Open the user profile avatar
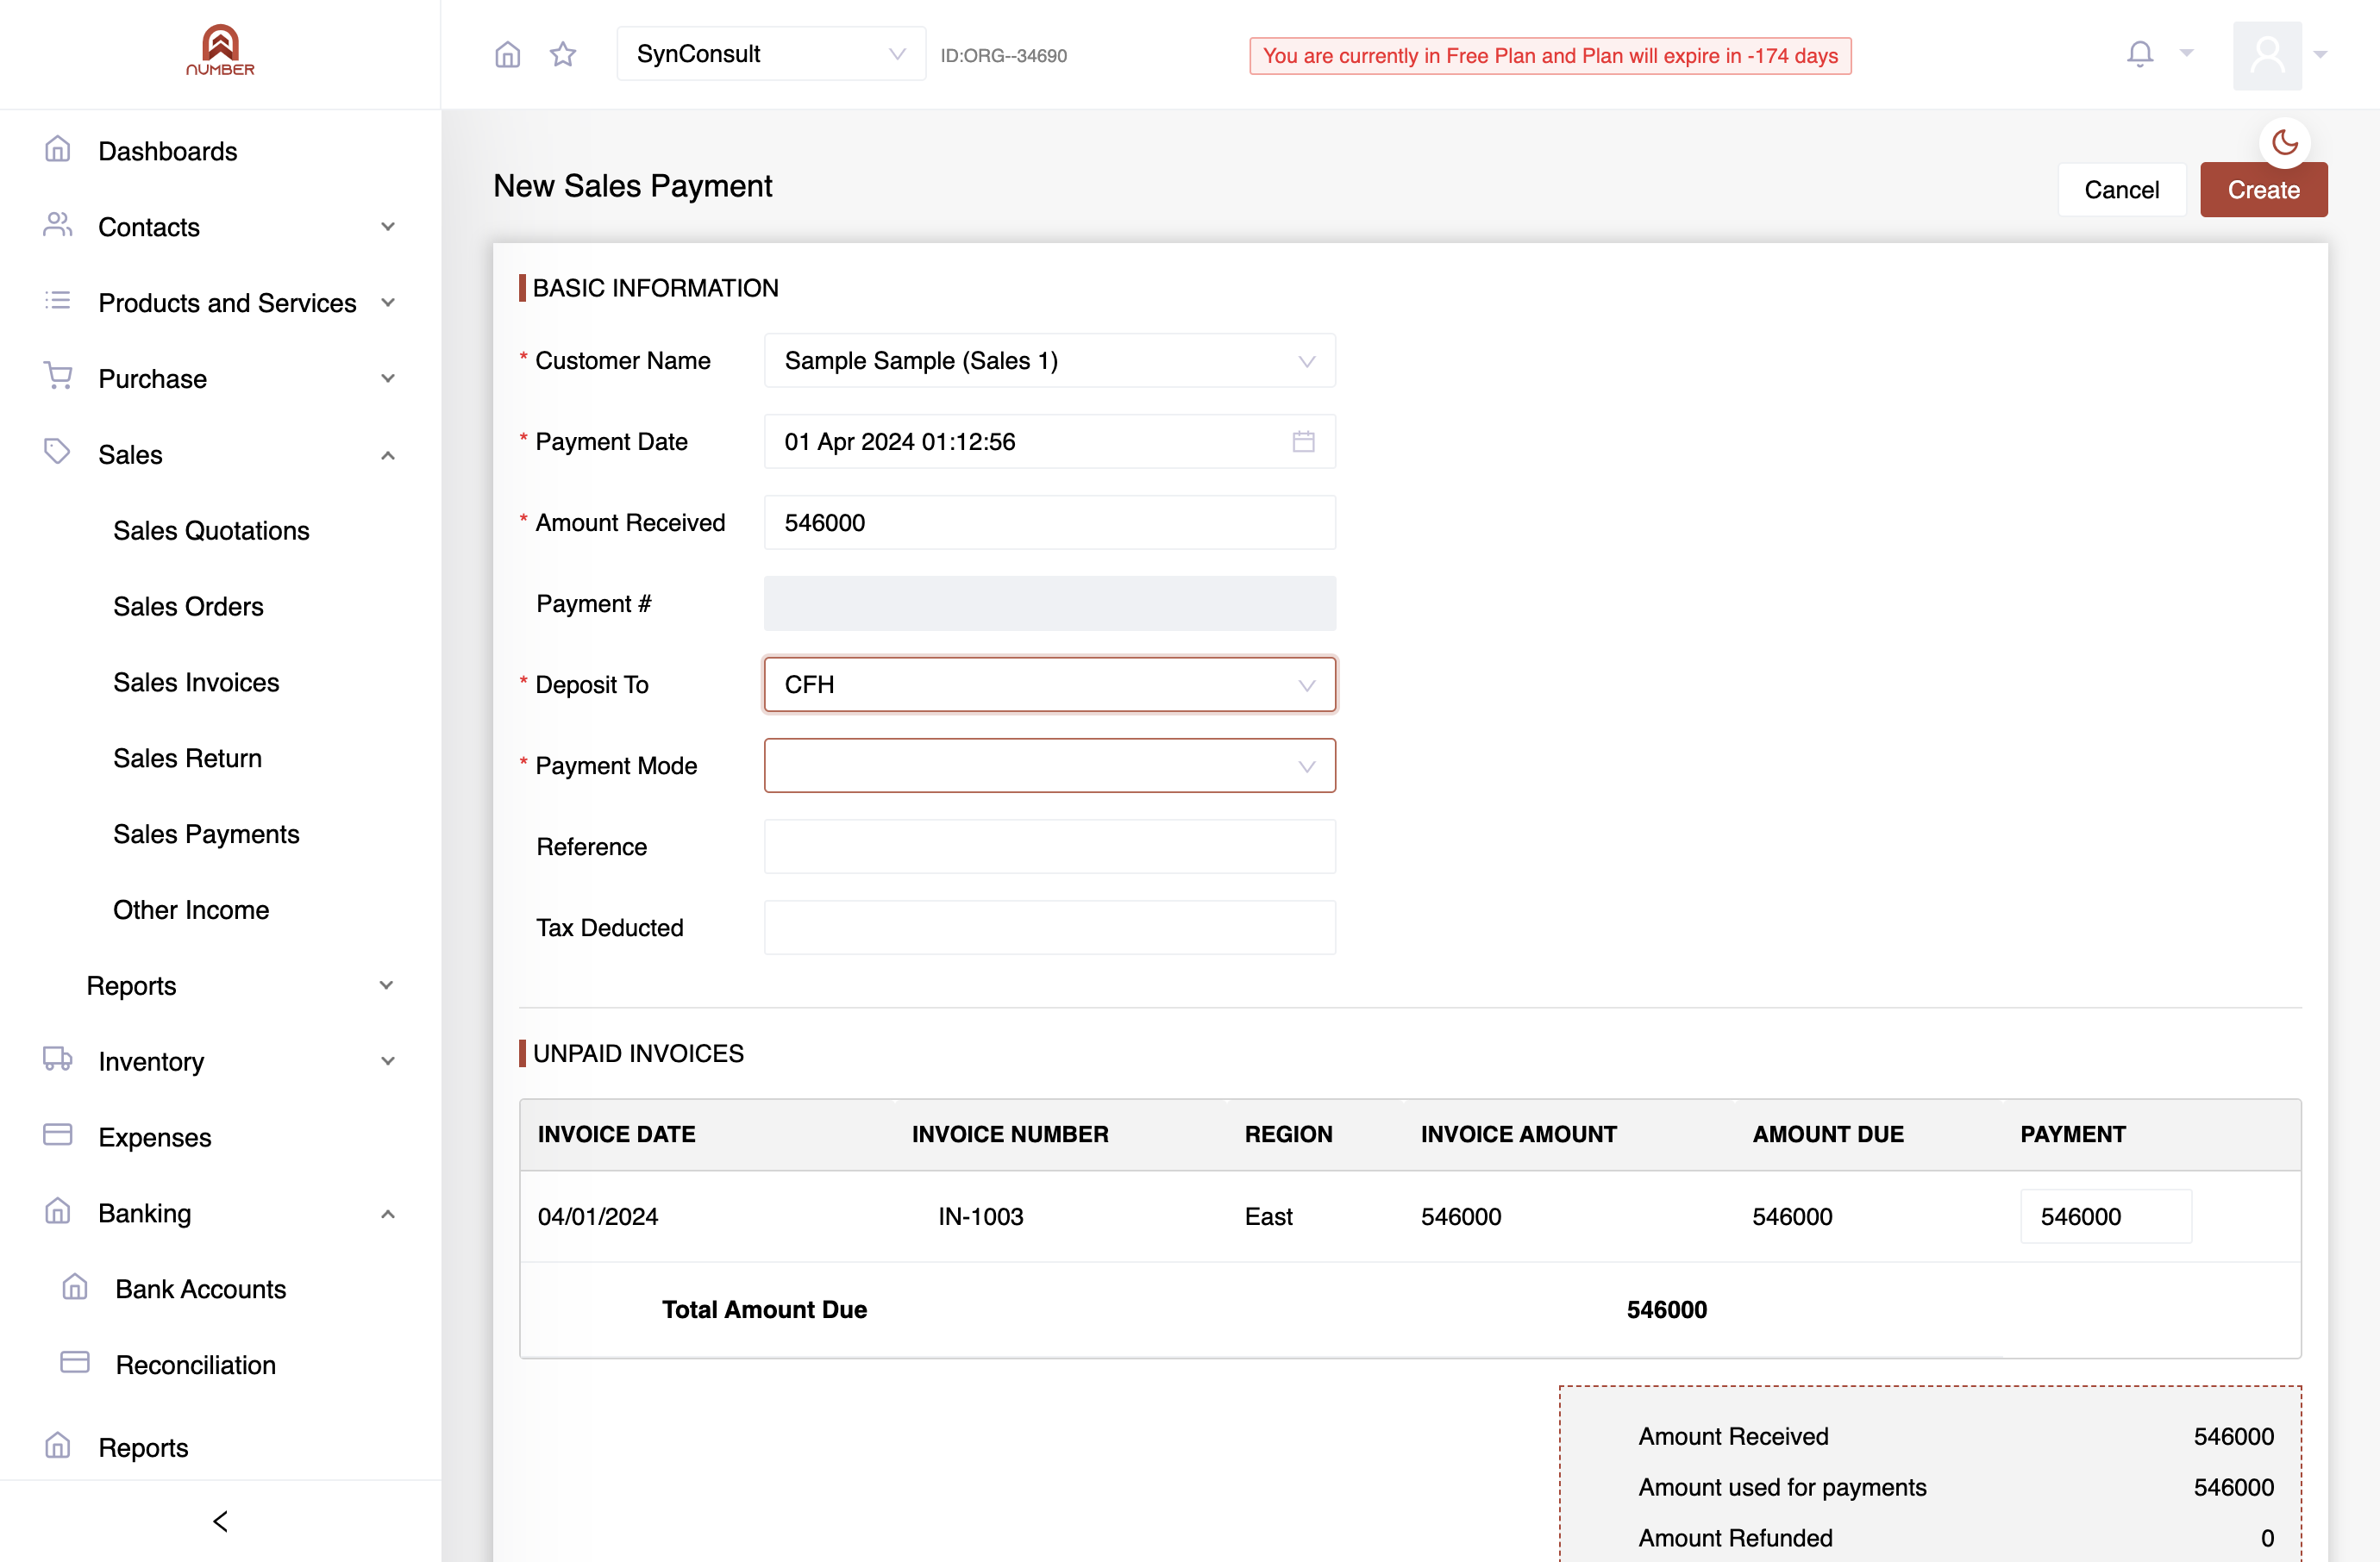This screenshot has width=2380, height=1562. point(2267,56)
